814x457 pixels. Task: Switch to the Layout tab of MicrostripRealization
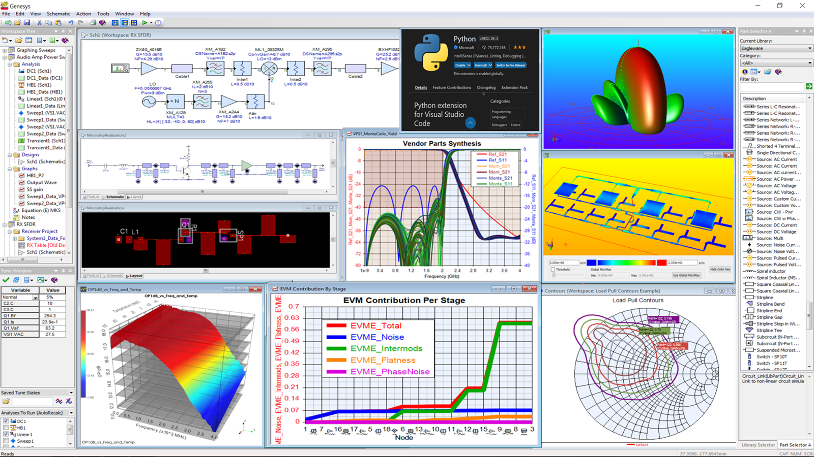134,276
